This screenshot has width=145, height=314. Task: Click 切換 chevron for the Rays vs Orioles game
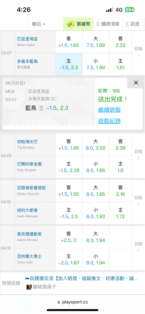point(138,154)
